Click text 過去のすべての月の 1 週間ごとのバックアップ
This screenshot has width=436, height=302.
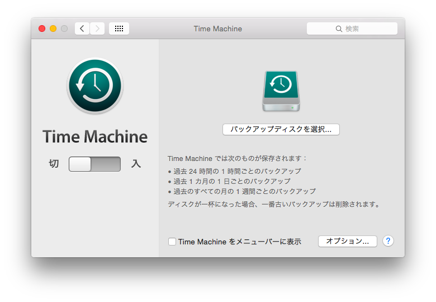(245, 192)
